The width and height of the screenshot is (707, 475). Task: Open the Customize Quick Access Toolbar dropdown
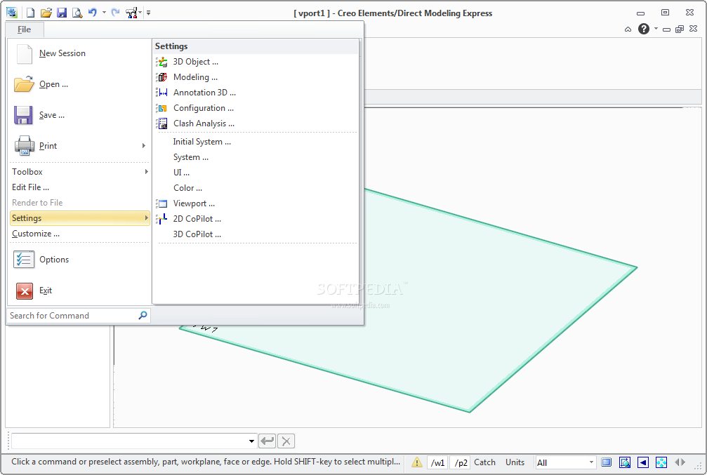[x=148, y=13]
